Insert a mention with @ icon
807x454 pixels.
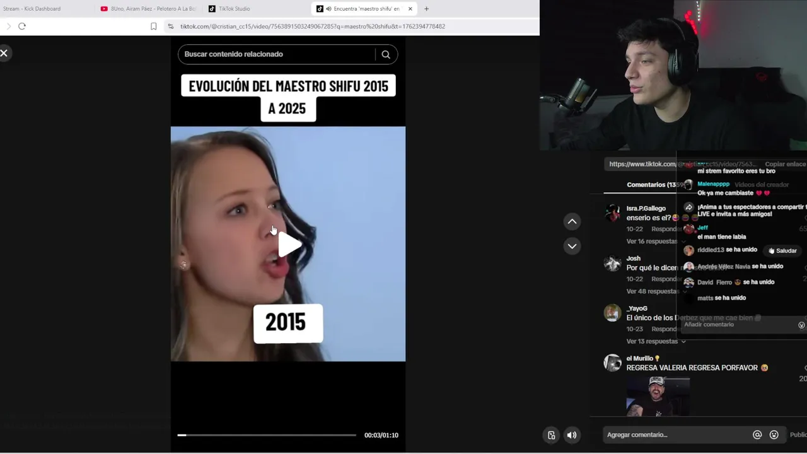tap(757, 434)
